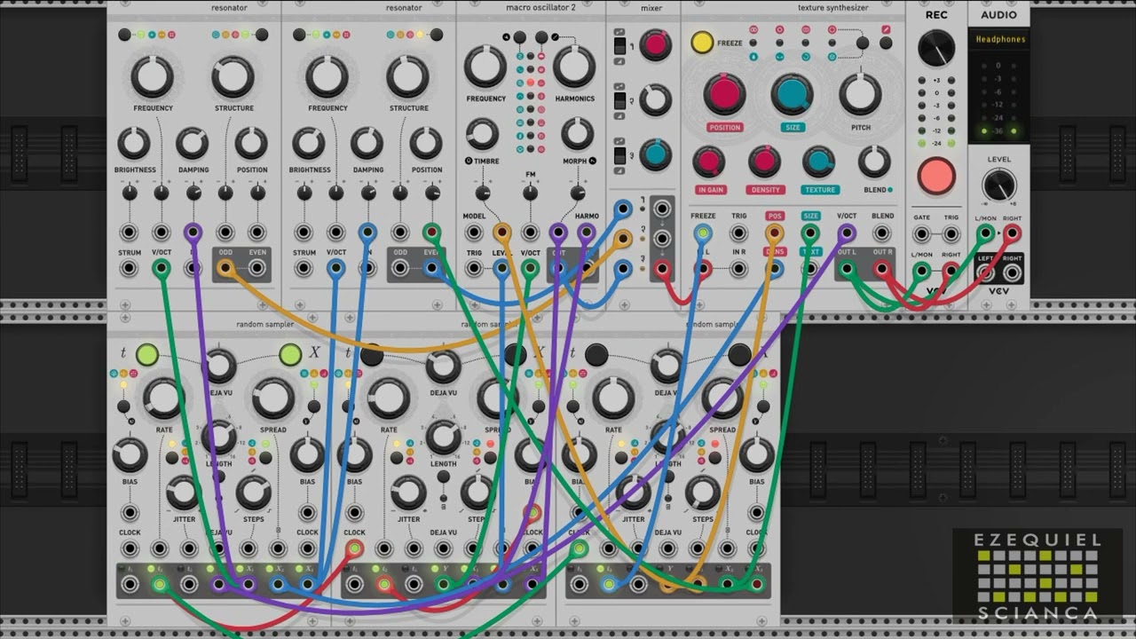Click the macro oscillator TRIG input jack
This screenshot has width=1136, height=639.
pos(475,269)
